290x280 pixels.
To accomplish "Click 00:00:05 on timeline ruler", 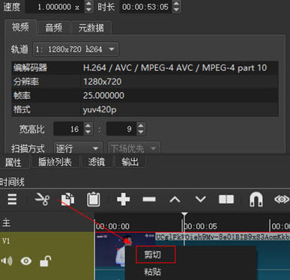I will click(x=201, y=226).
